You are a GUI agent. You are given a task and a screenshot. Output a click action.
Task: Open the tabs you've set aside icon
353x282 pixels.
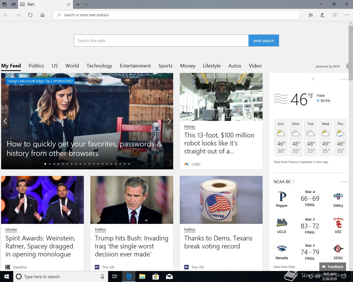click(4, 4)
